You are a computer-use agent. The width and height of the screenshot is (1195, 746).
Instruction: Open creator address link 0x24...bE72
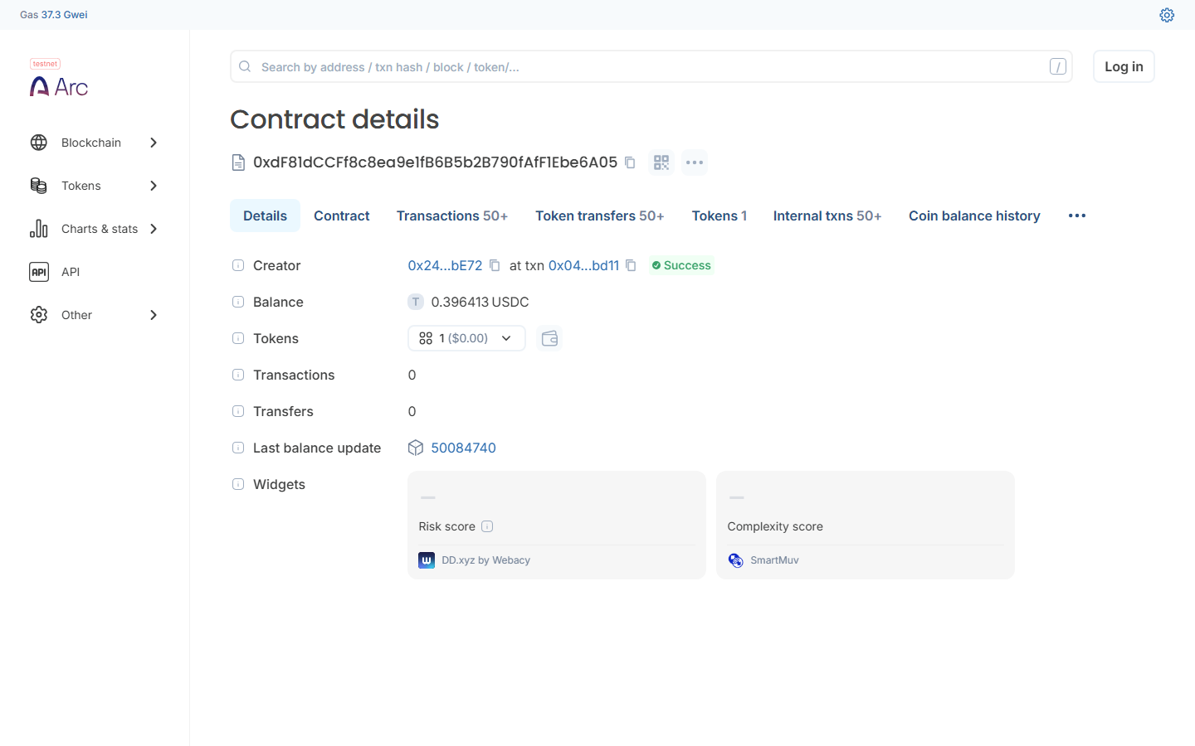(x=445, y=265)
